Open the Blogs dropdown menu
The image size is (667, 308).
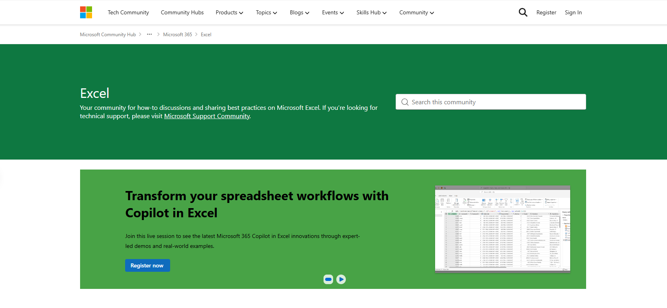(x=300, y=12)
